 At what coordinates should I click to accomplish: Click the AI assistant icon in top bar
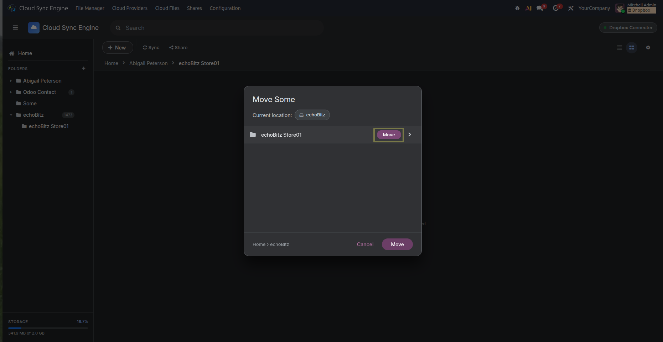(x=529, y=8)
